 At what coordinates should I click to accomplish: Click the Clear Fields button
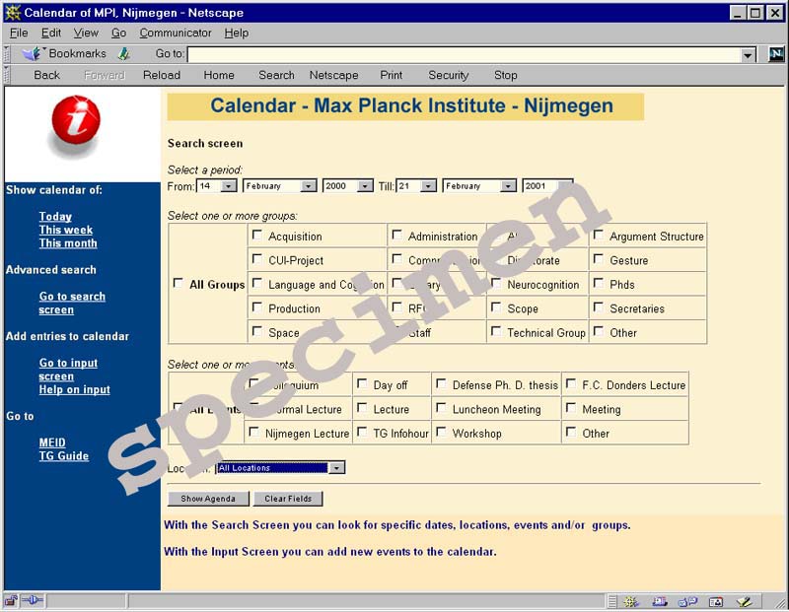pos(288,499)
